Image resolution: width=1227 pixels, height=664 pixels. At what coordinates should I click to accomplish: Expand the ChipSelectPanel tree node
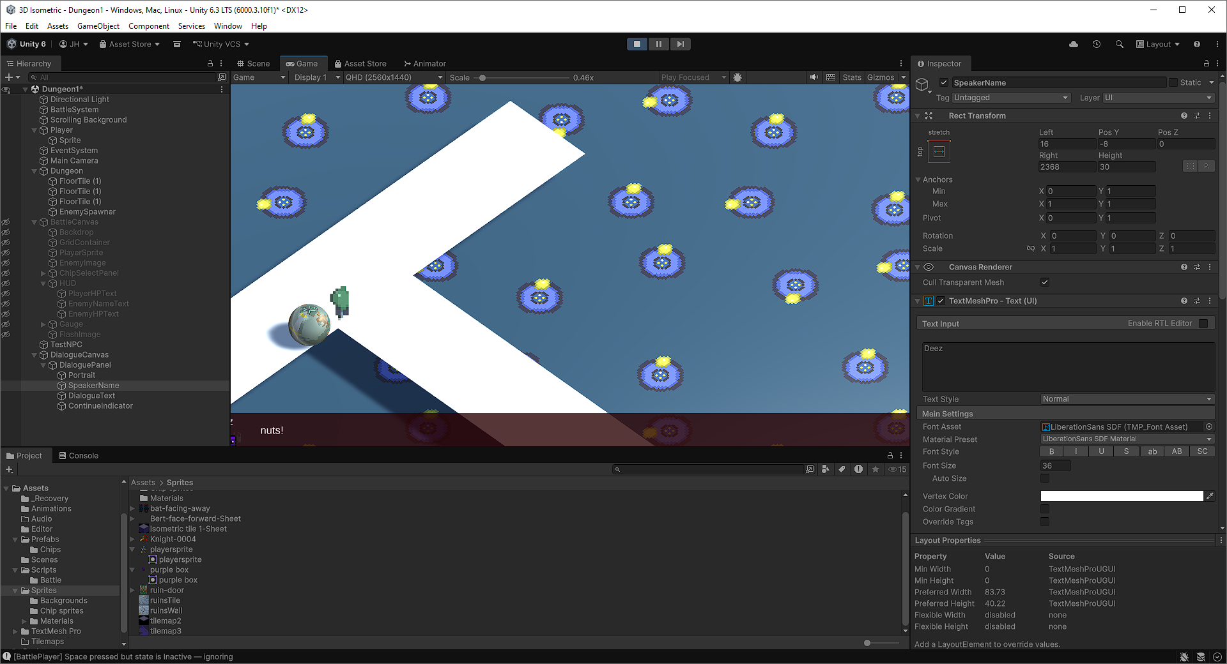click(43, 273)
